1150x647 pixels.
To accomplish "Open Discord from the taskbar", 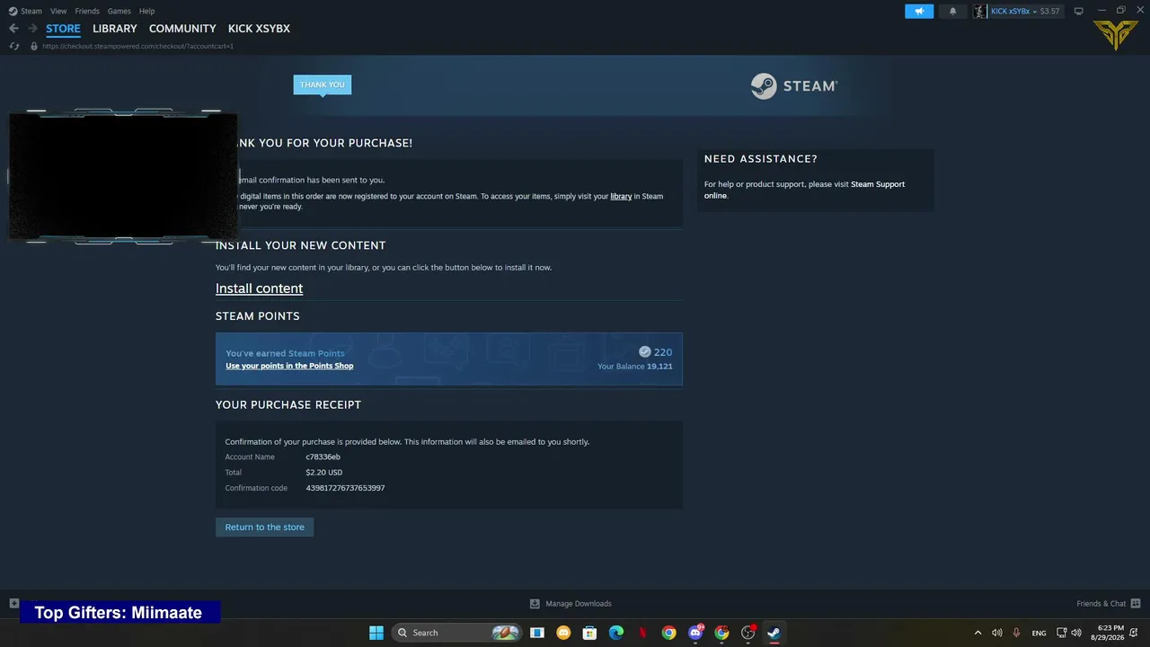I will click(695, 633).
